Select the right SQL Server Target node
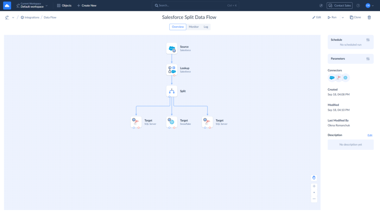 click(207, 122)
